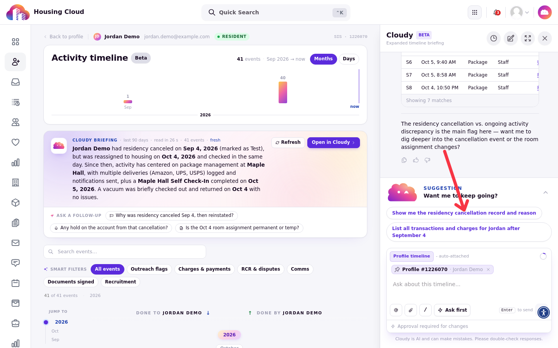Filter events by Charges & payments

[204, 269]
